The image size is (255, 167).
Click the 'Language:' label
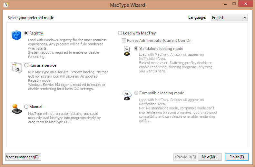(x=197, y=17)
